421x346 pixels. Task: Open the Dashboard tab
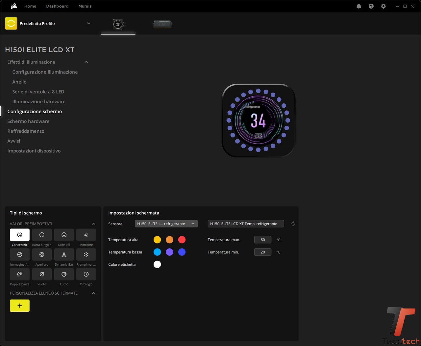(x=57, y=6)
